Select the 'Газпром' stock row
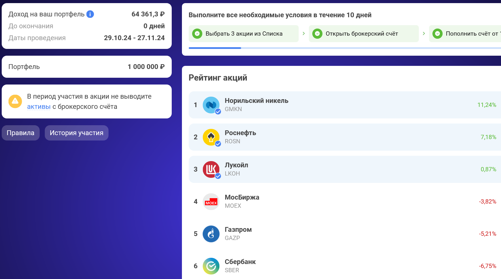Viewport: 501px width, 279px height. (345, 234)
